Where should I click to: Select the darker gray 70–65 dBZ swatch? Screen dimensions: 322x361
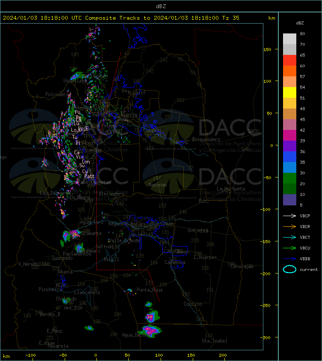coord(289,49)
